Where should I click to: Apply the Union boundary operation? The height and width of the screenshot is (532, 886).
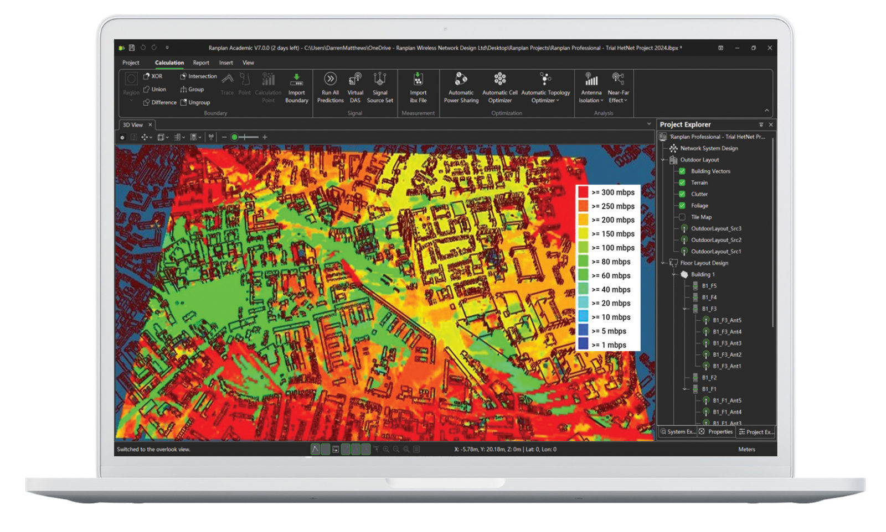(154, 89)
